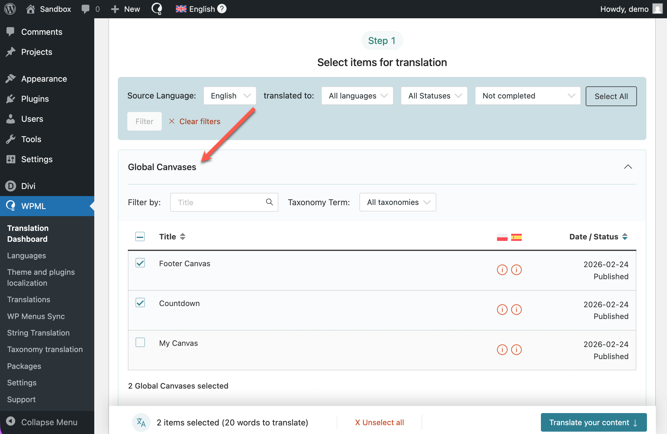Collapse the Global Canvases section
The width and height of the screenshot is (667, 434).
628,167
